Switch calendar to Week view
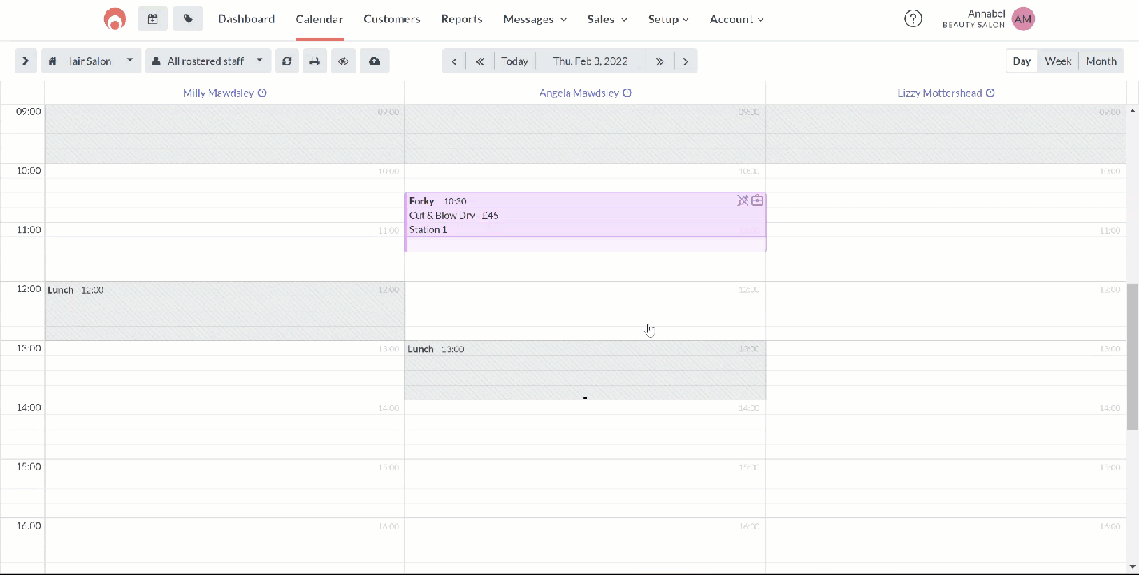1139x575 pixels. [1057, 61]
